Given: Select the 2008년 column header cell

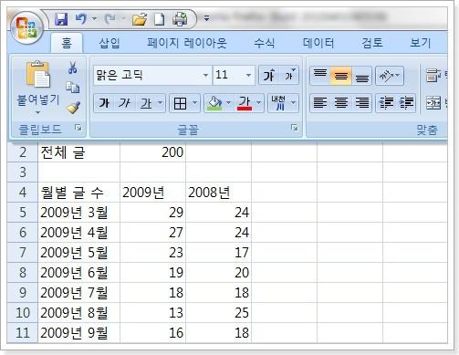Looking at the screenshot, I should point(218,193).
